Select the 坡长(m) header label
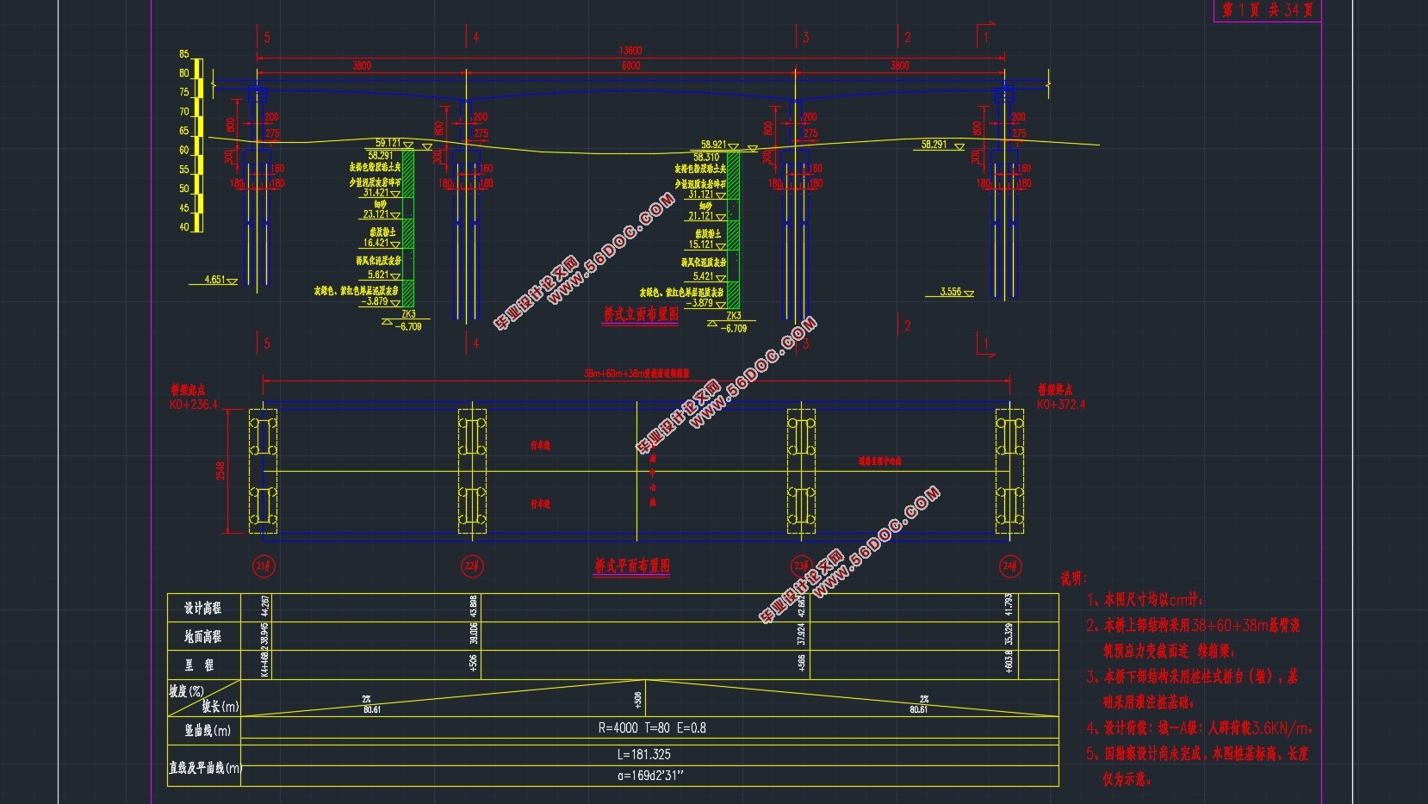Viewport: 1428px width, 804px height. coord(220,707)
